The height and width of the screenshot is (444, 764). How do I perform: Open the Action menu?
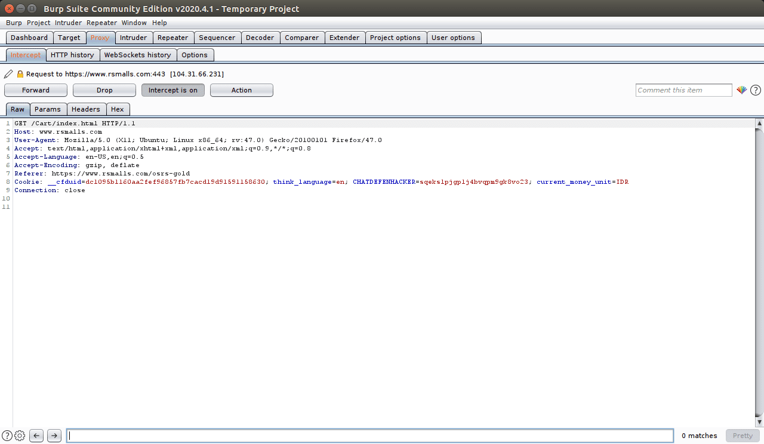click(x=241, y=90)
